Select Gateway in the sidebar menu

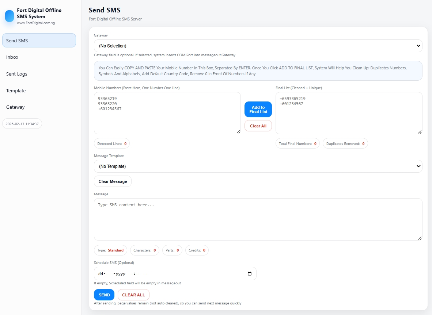(x=15, y=107)
